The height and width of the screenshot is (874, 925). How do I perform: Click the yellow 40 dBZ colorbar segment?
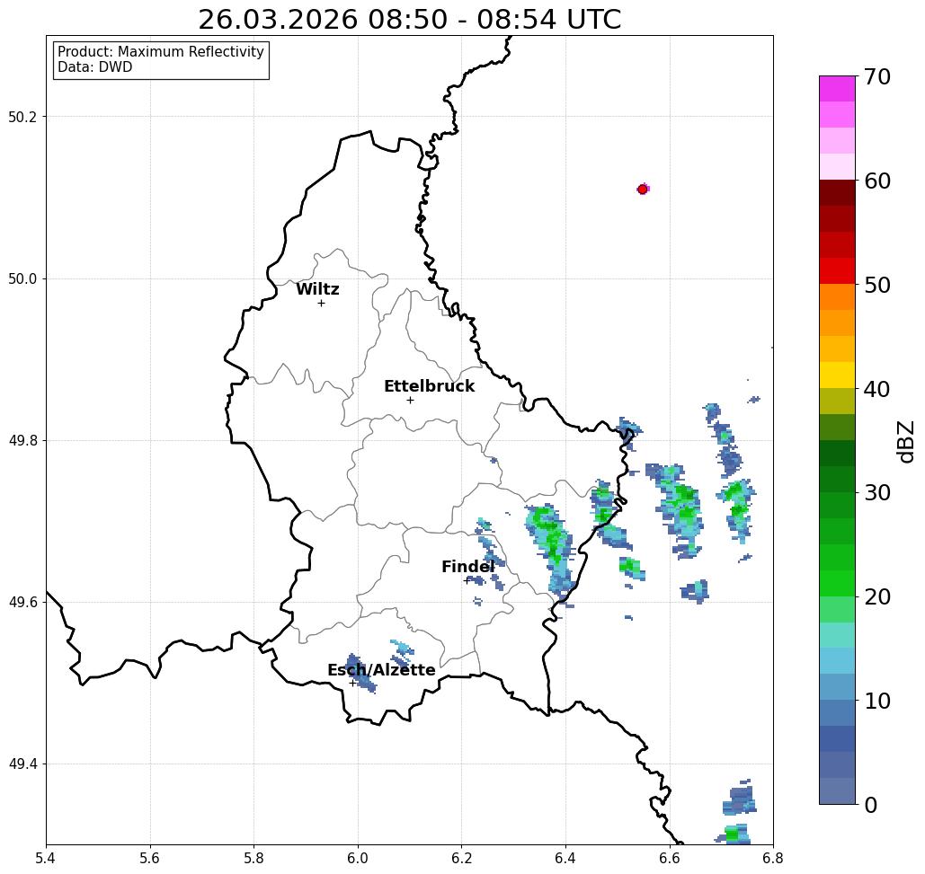click(x=837, y=375)
